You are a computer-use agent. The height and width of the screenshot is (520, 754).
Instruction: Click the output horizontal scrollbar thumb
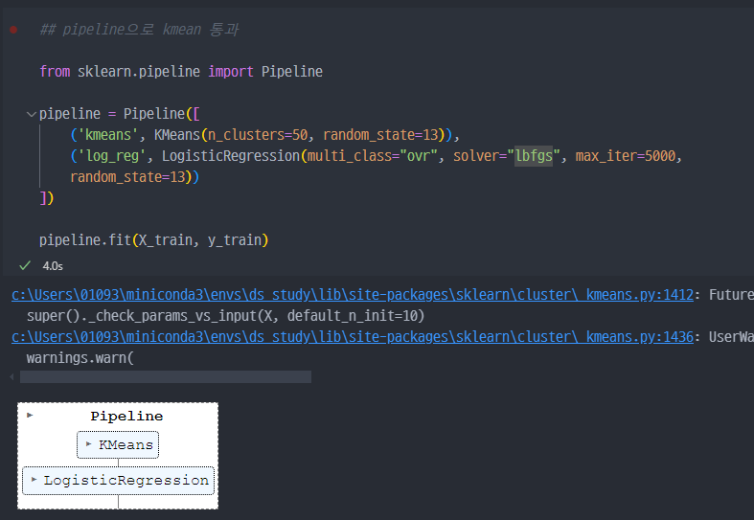coord(166,376)
